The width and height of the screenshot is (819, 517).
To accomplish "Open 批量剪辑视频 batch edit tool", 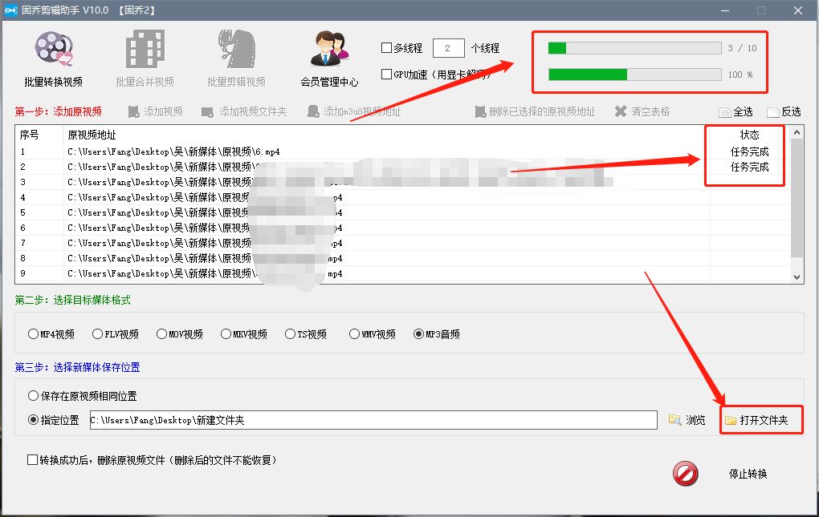I will 236,59.
